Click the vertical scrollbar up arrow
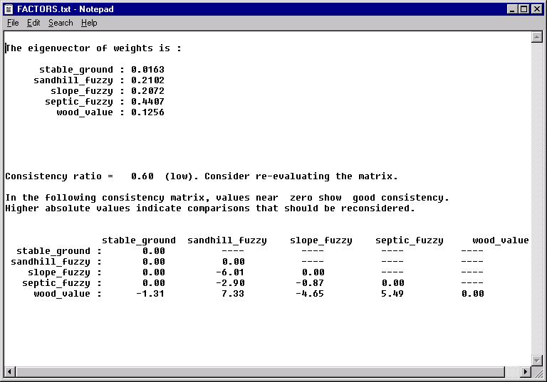Viewport: 547px width, 382px height. click(x=537, y=37)
